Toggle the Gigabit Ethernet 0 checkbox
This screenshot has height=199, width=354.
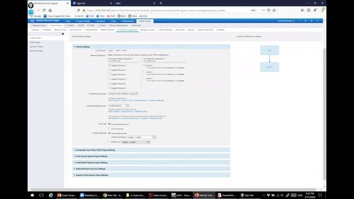(x=110, y=65)
